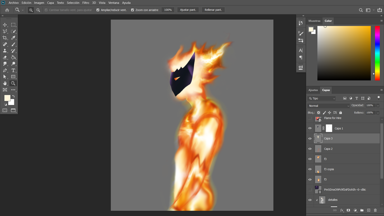Hide the Capa 3 layer
The height and width of the screenshot is (216, 384).
point(310,138)
